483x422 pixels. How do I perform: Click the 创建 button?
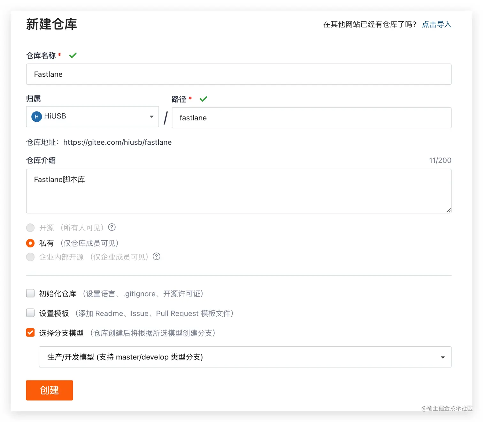tap(50, 390)
